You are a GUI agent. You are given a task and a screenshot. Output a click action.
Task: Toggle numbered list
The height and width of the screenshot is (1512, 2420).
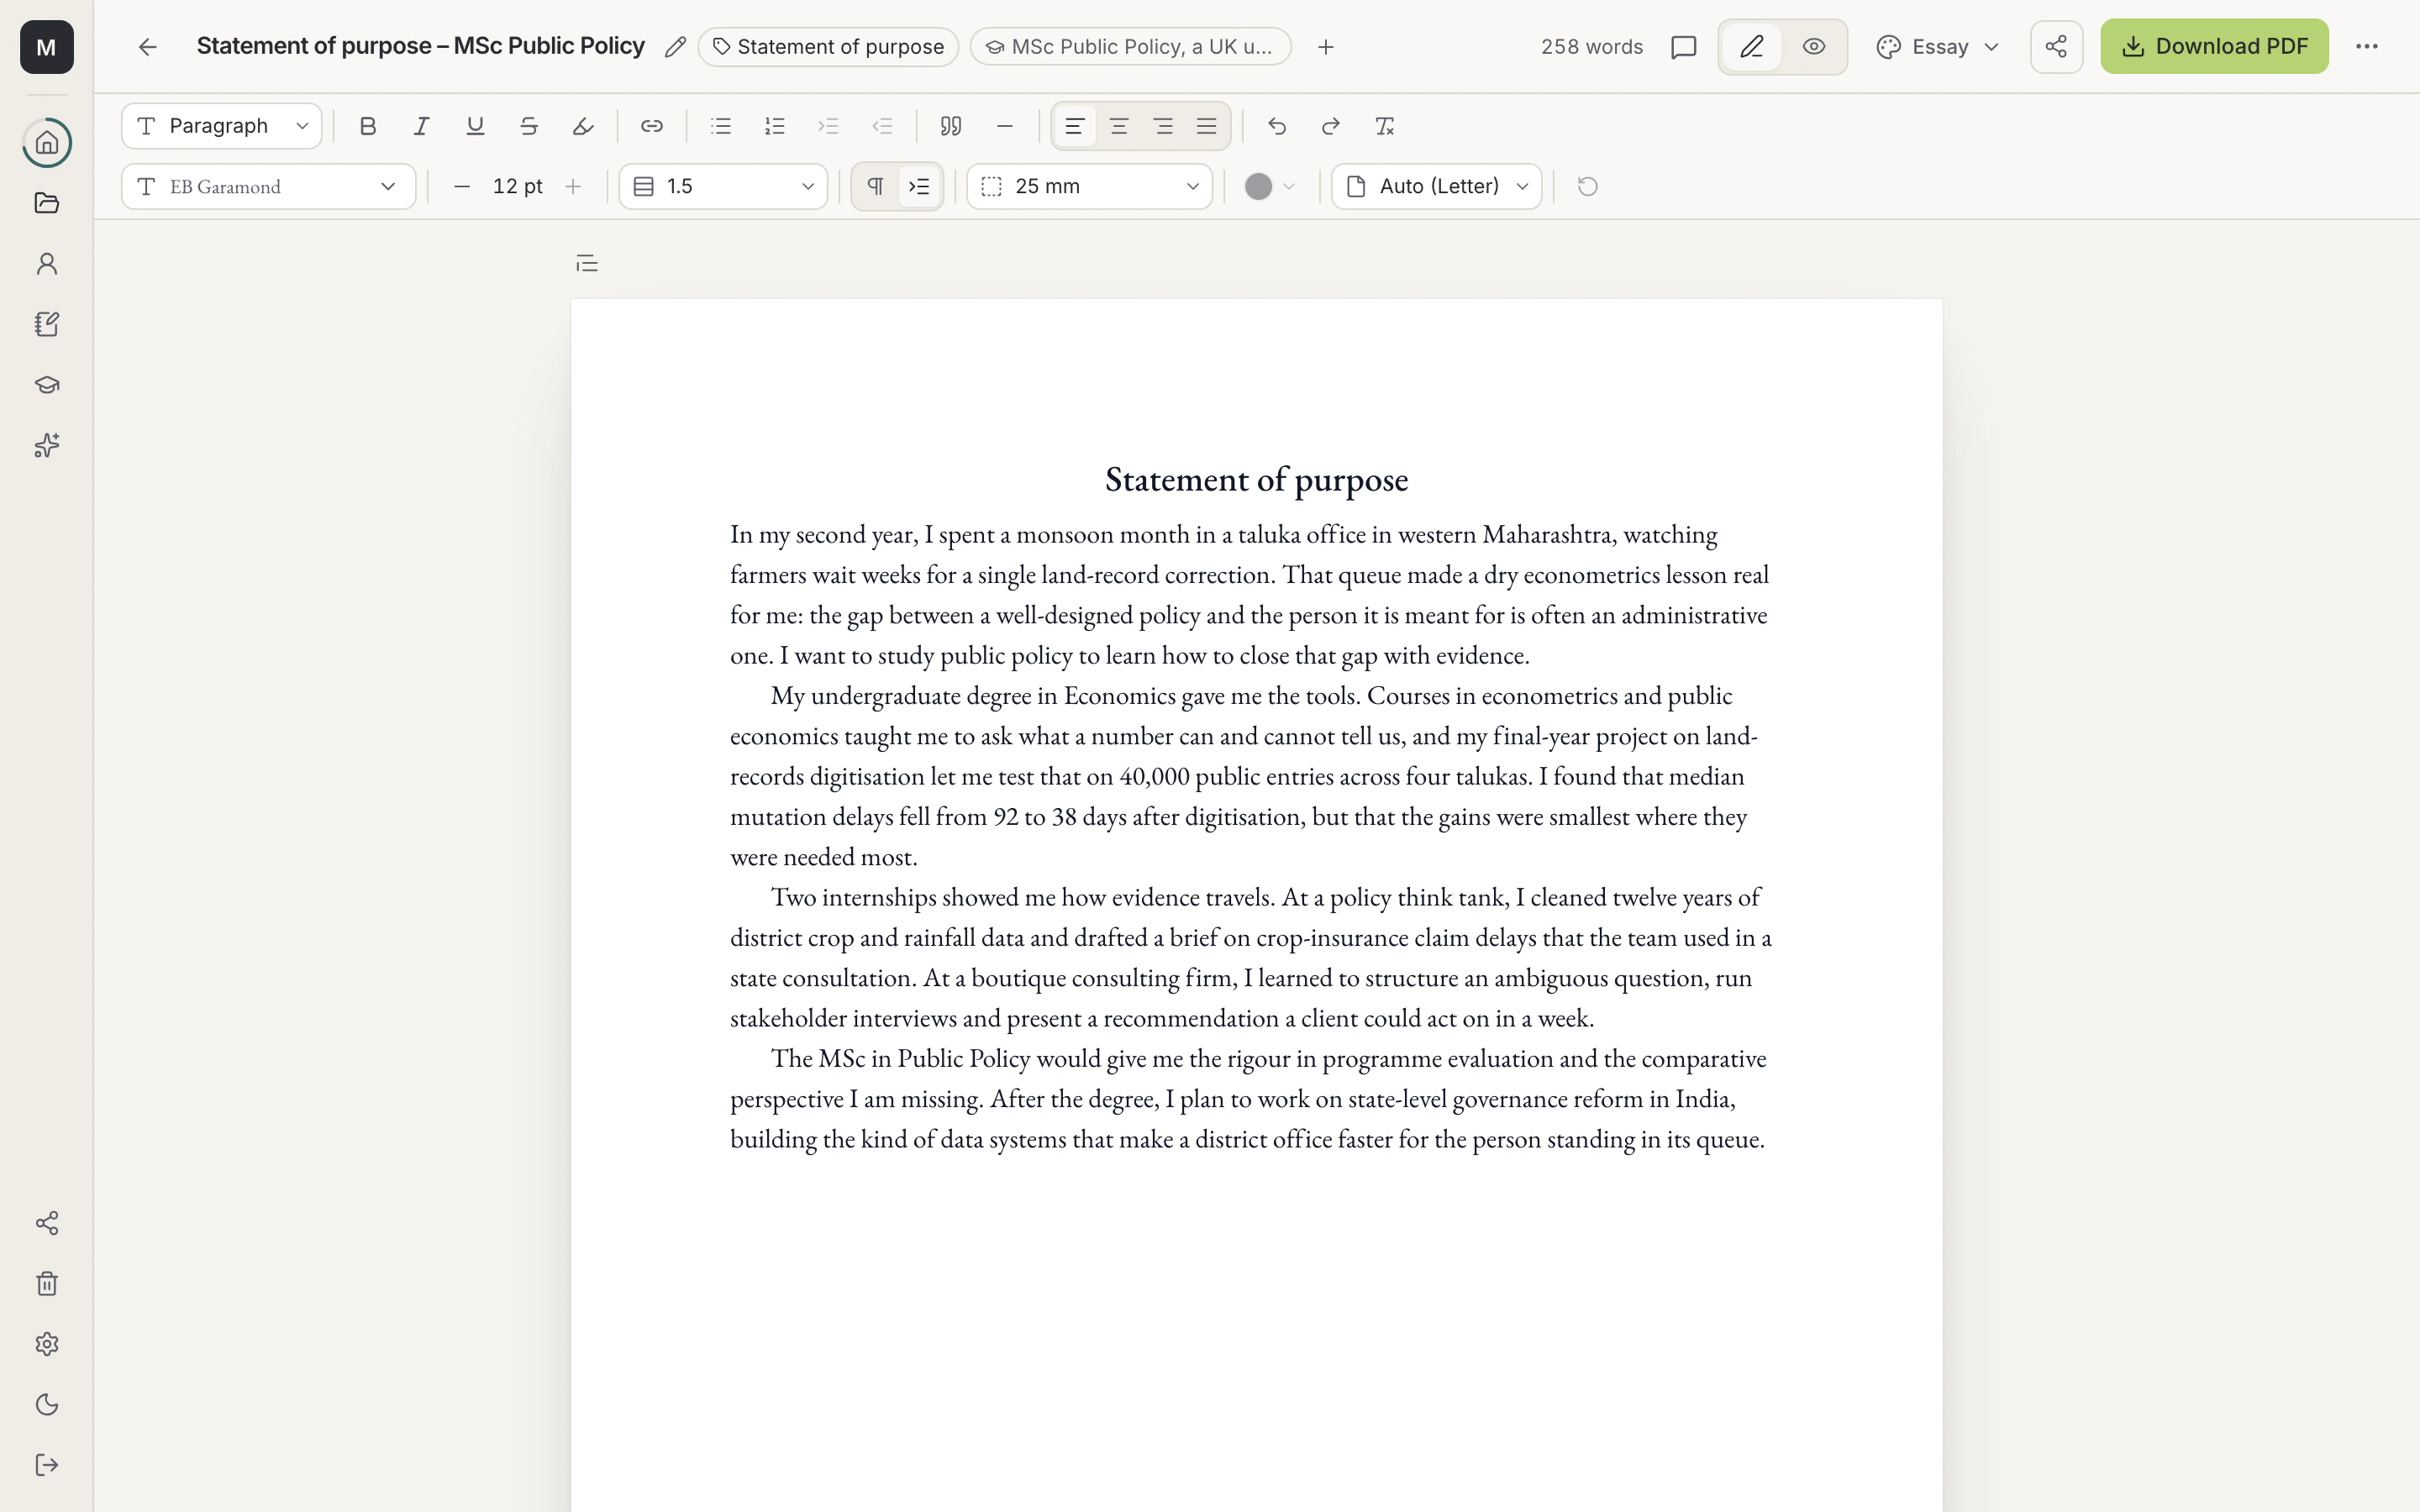click(775, 126)
